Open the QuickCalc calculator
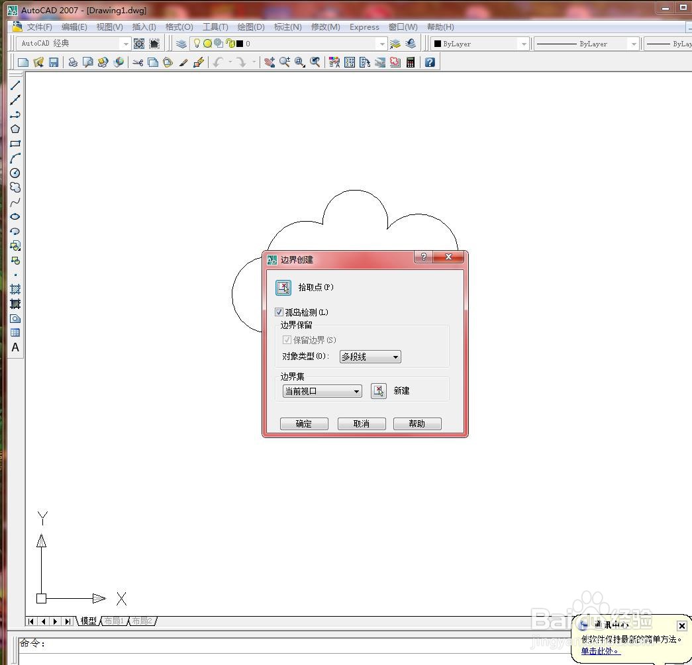This screenshot has width=692, height=665. [411, 62]
